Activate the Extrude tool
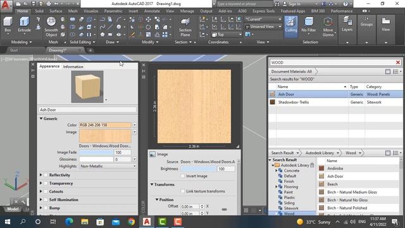This screenshot has height=228, width=405. coord(24,25)
